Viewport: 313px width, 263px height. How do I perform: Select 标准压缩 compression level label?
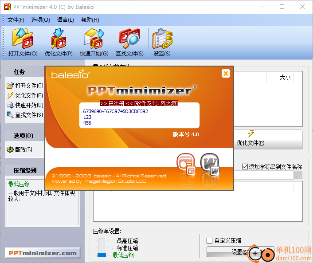[127, 248]
